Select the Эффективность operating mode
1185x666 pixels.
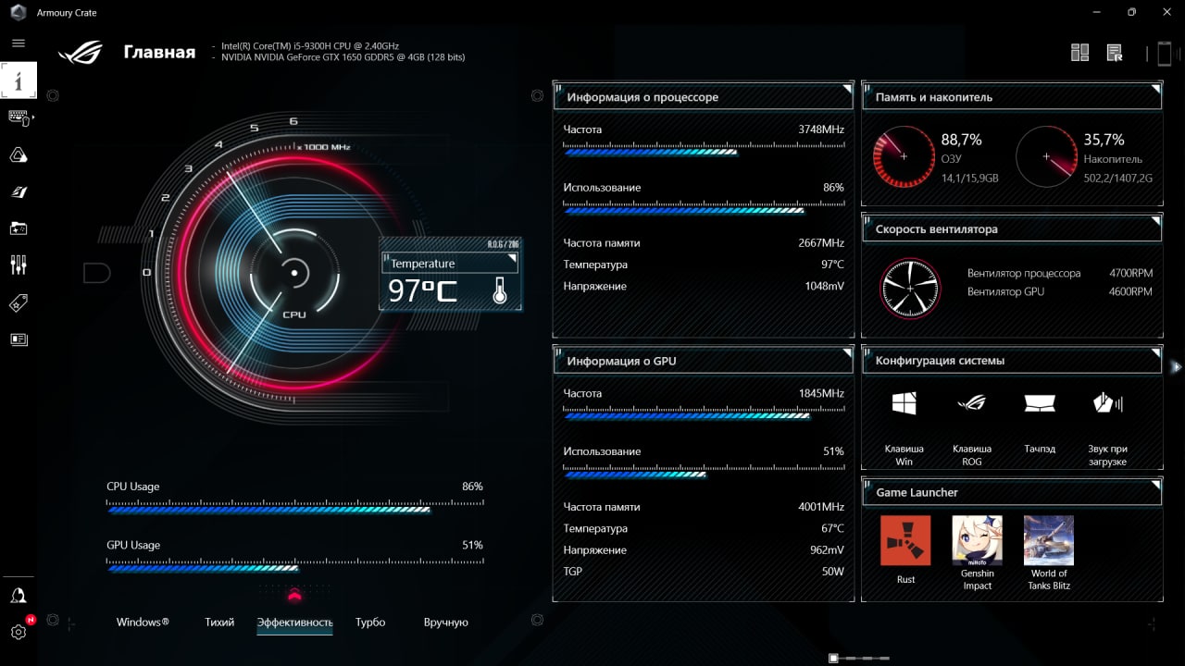tap(294, 623)
